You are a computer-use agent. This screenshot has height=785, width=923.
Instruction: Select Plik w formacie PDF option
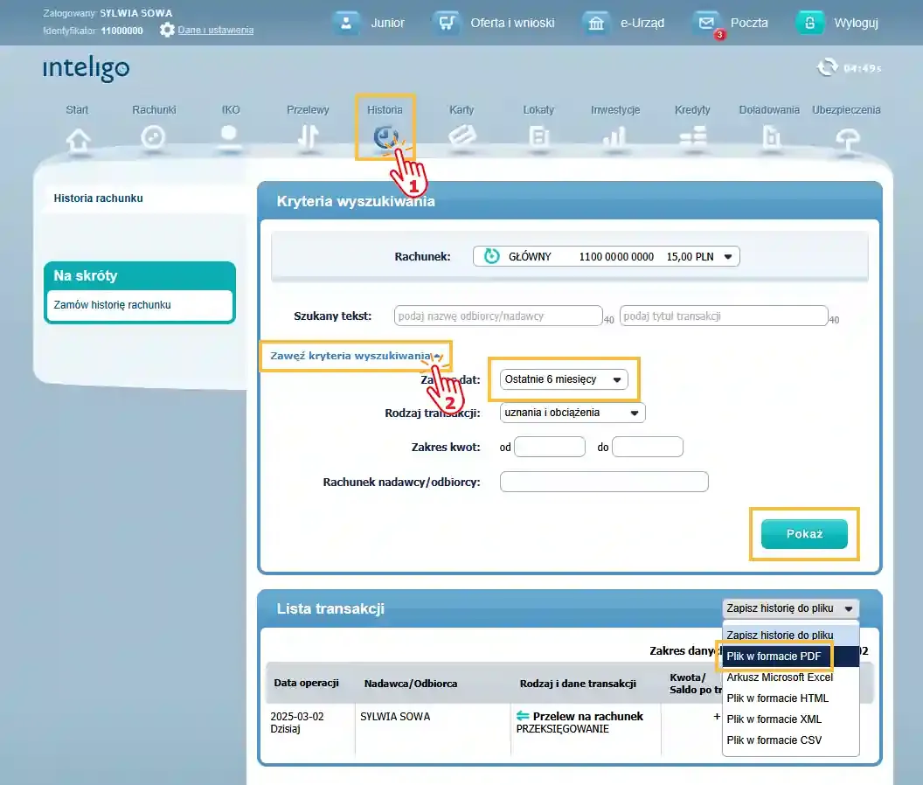pyautogui.click(x=774, y=656)
